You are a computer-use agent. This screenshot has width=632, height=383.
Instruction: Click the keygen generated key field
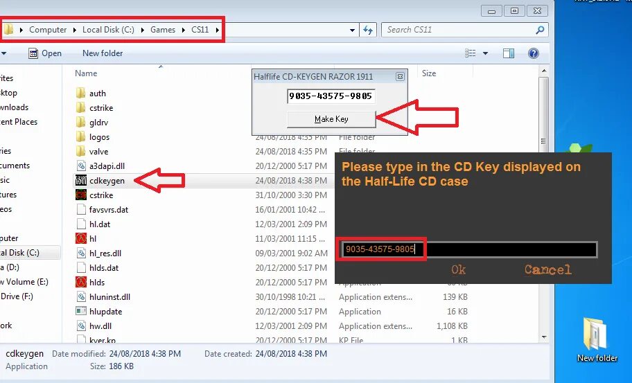click(x=331, y=96)
